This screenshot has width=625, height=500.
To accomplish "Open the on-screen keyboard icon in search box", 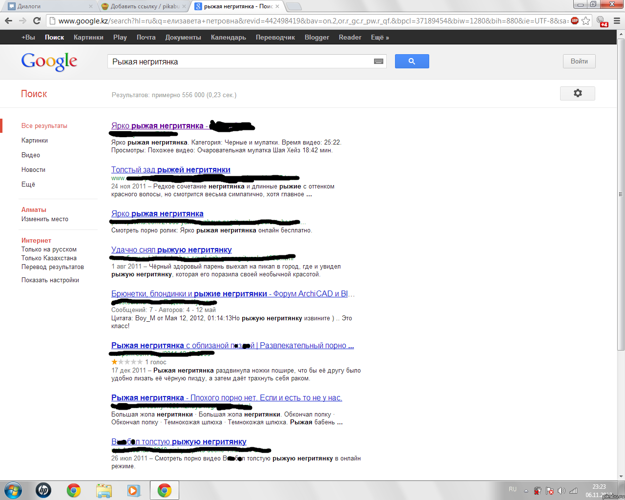I will tap(378, 62).
